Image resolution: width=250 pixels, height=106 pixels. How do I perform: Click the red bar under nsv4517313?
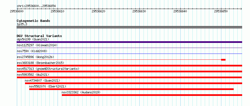[x=129, y=72]
